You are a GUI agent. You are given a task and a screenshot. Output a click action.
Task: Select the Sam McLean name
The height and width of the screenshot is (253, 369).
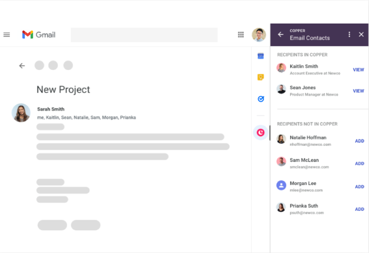[x=304, y=160]
